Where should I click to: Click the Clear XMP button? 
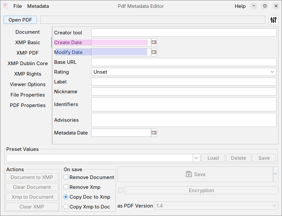31,207
